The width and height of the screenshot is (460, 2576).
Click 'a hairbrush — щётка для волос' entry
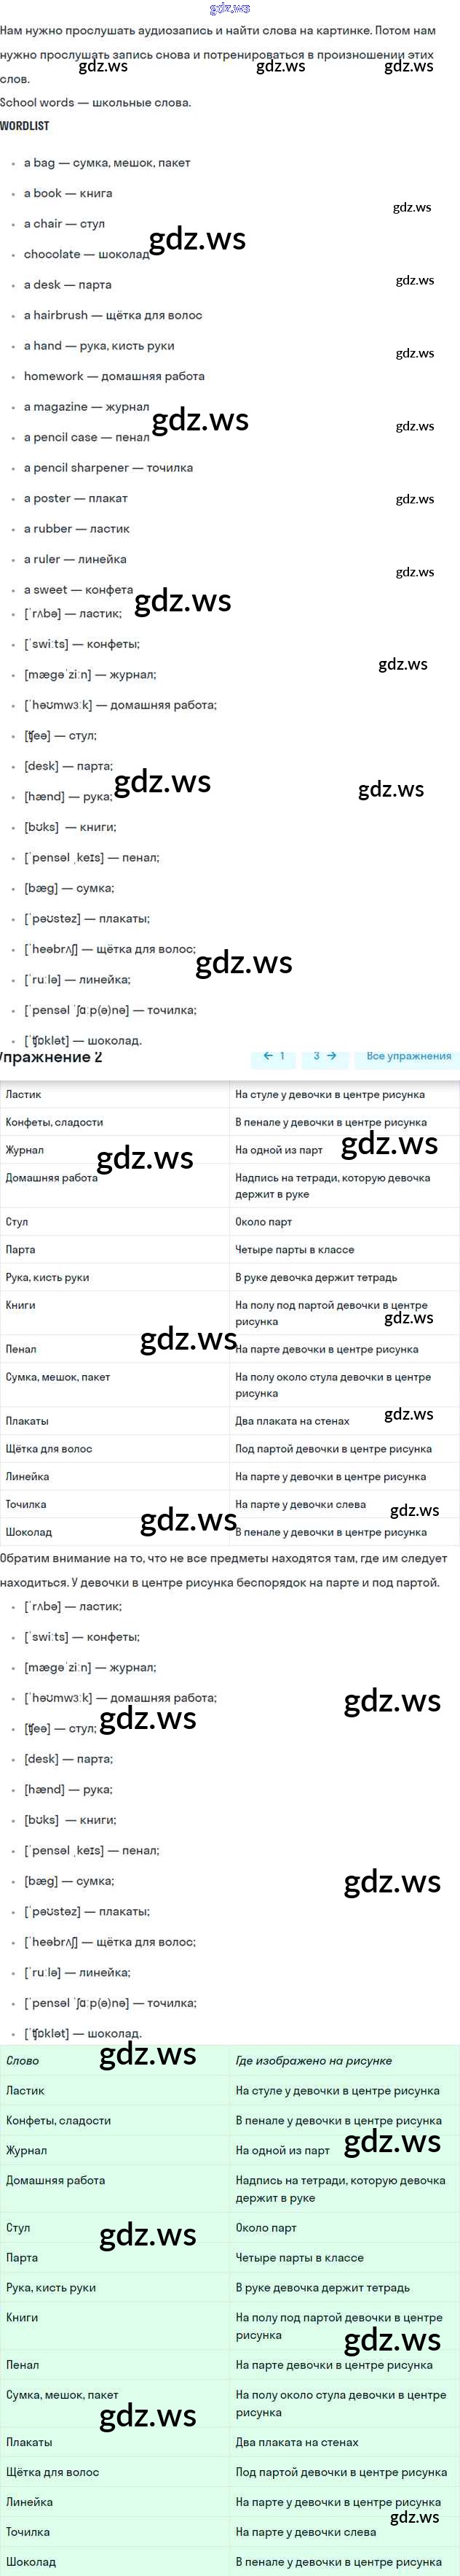click(x=113, y=315)
